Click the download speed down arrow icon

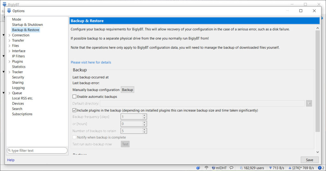pyautogui.click(x=270, y=168)
